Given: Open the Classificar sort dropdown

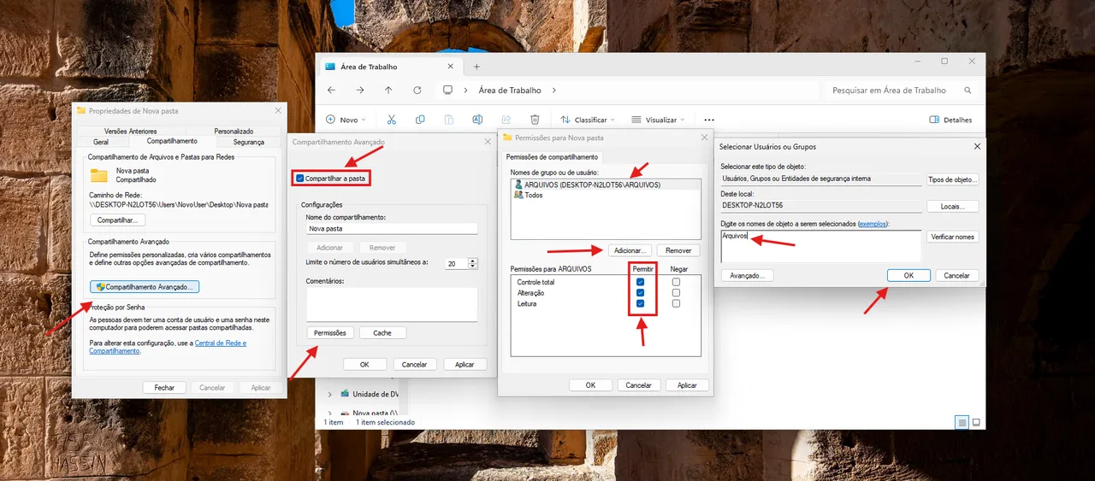Looking at the screenshot, I should [587, 120].
